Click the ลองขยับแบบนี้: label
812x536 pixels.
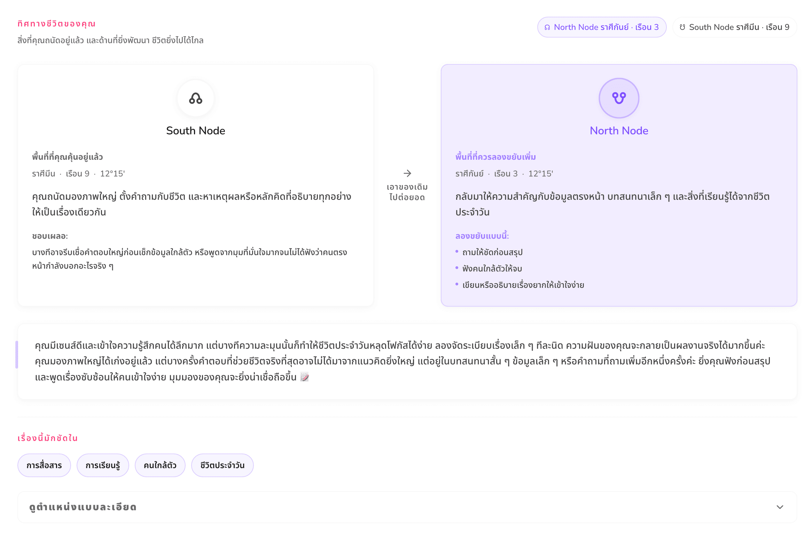click(x=482, y=236)
